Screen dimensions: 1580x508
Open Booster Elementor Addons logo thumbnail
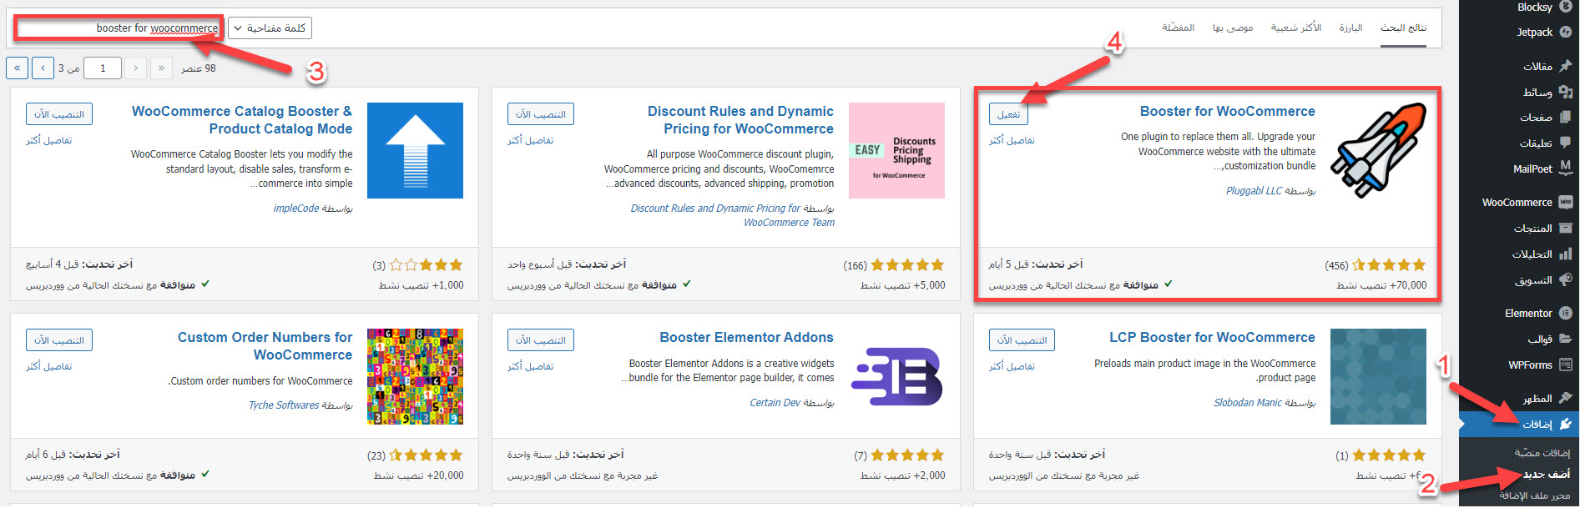tap(896, 376)
